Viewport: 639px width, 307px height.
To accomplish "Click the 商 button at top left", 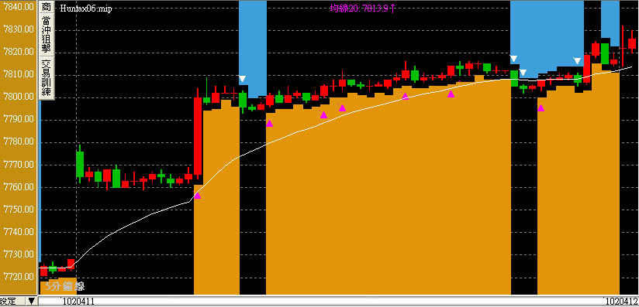I will 47,8.
